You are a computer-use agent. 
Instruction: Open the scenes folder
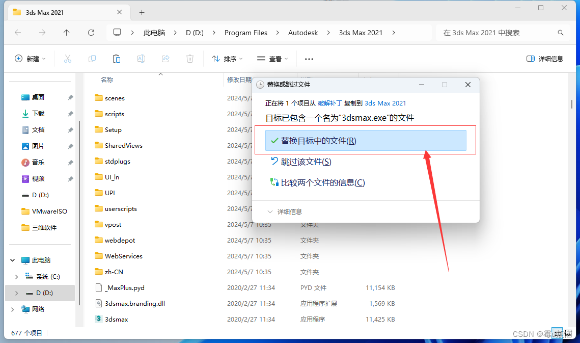115,98
